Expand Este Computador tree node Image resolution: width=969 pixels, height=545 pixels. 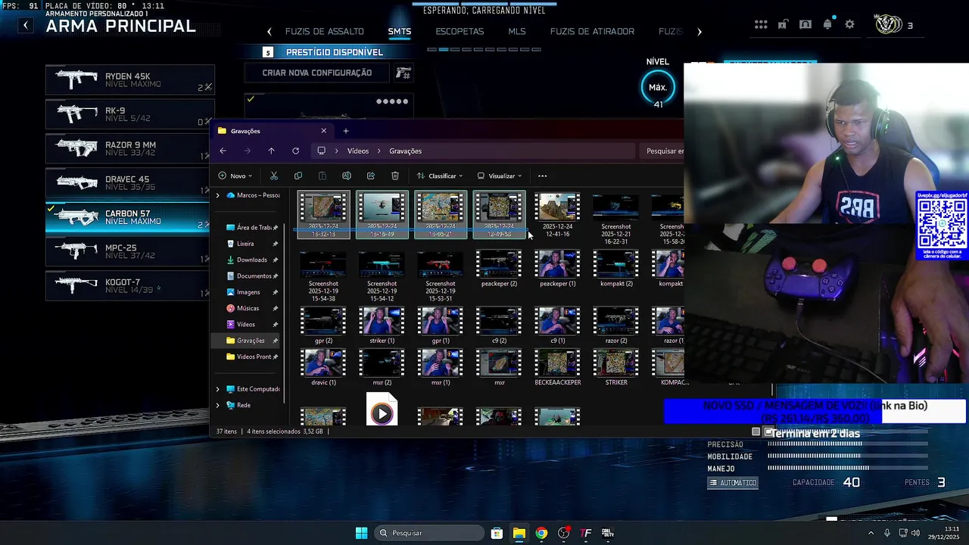pos(218,389)
